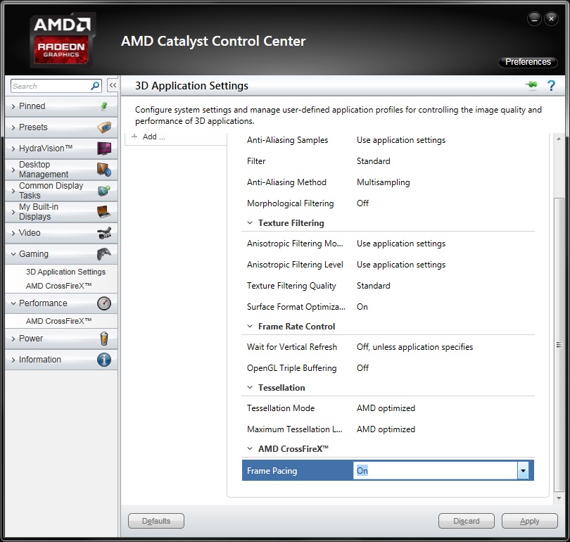The height and width of the screenshot is (542, 570).
Task: Click the Common Display Tasks icon
Action: (x=104, y=191)
